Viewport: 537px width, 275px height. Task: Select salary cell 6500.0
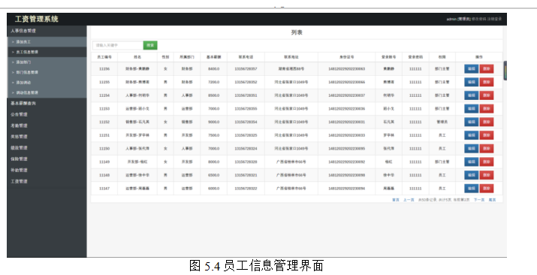click(x=214, y=175)
